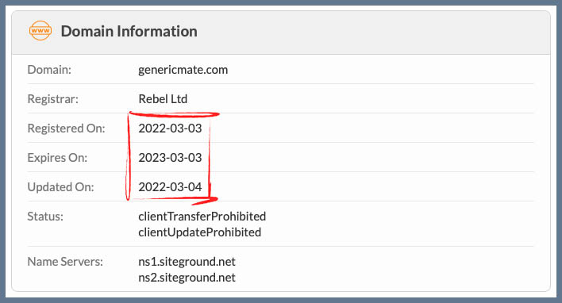Click the gray panel header bar
The image size is (562, 303).
click(x=281, y=33)
